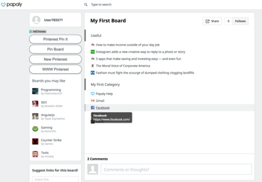
Task: Open the Gaming board thumbnail
Action: pos(35,129)
